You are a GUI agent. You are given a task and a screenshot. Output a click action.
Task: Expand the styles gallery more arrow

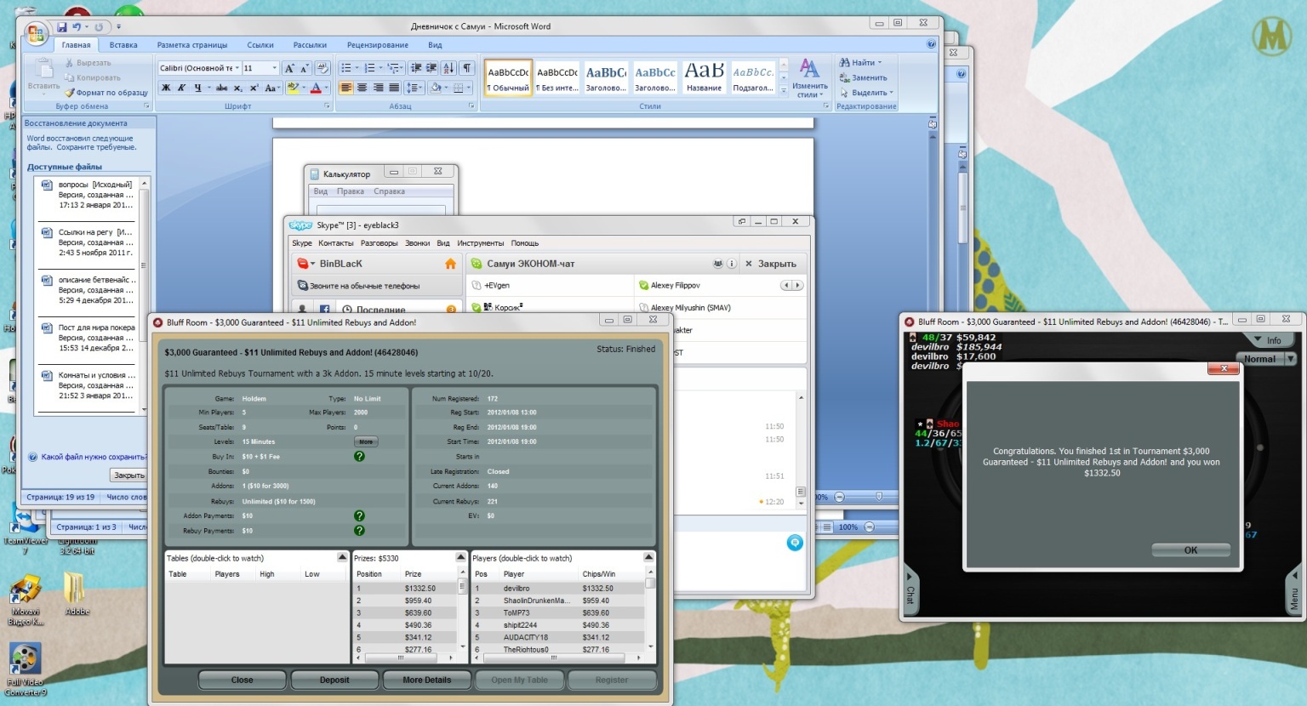pyautogui.click(x=784, y=91)
